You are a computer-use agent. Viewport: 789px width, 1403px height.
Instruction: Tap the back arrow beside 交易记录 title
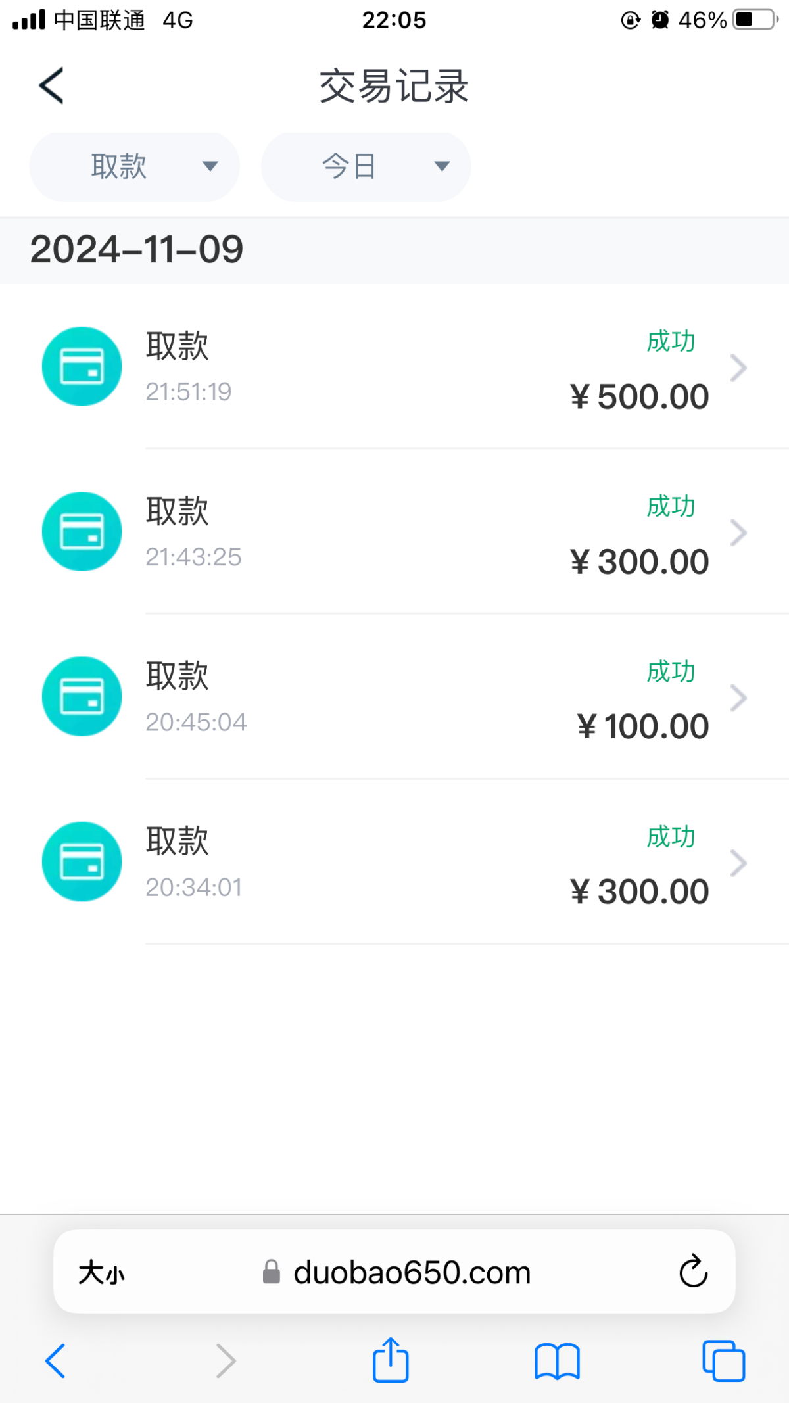(x=51, y=85)
